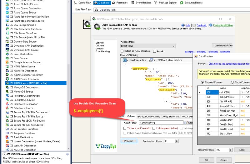Screen dimensions: 250x164
Task: Click the ZS HTML Table Source icon
Action: (7, 66)
